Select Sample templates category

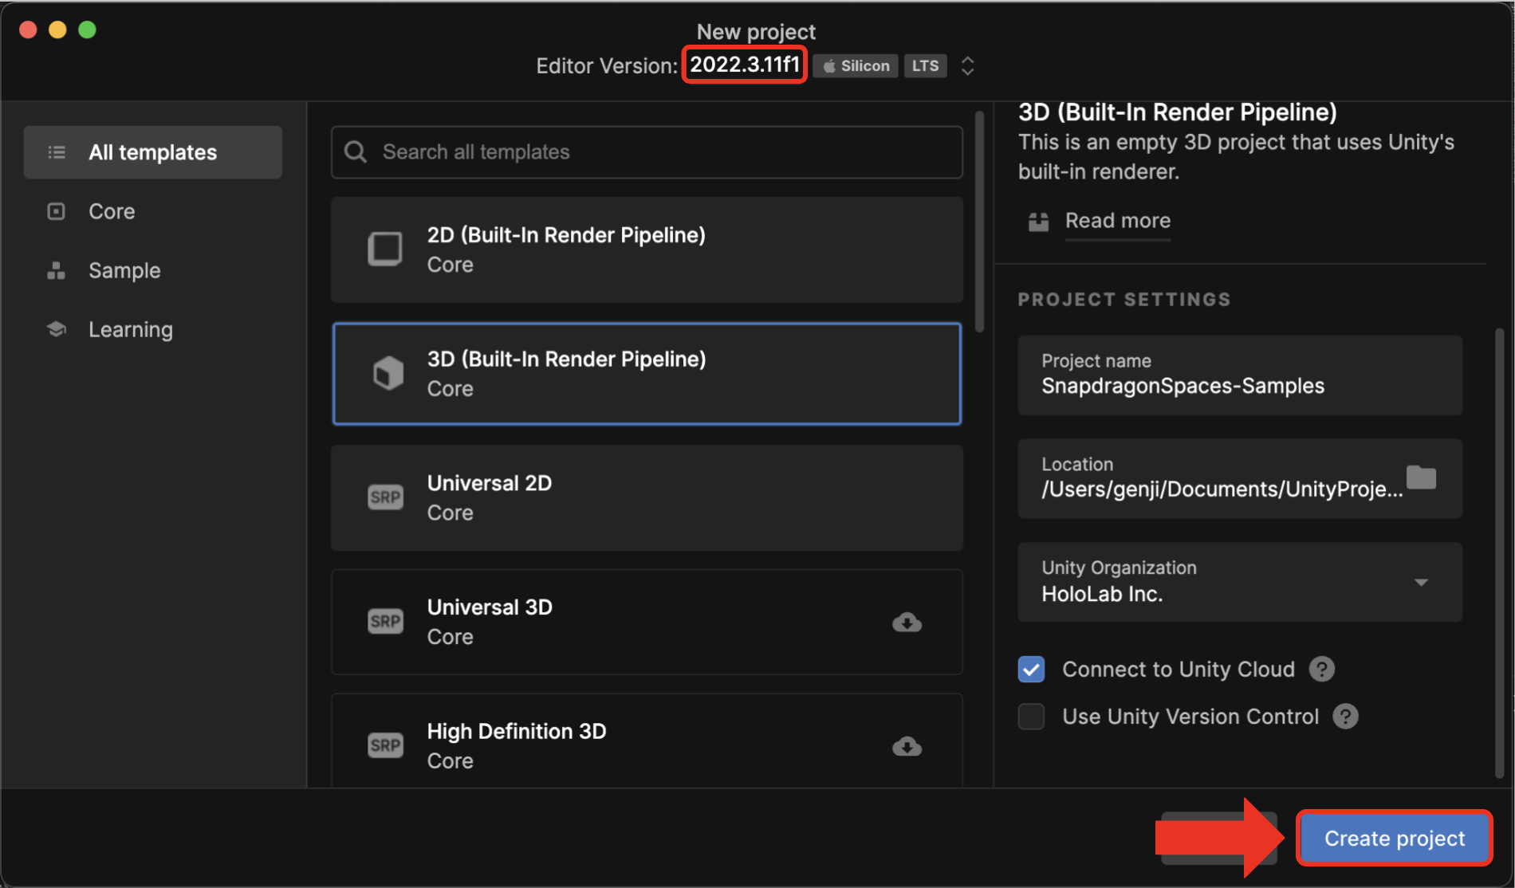(152, 270)
